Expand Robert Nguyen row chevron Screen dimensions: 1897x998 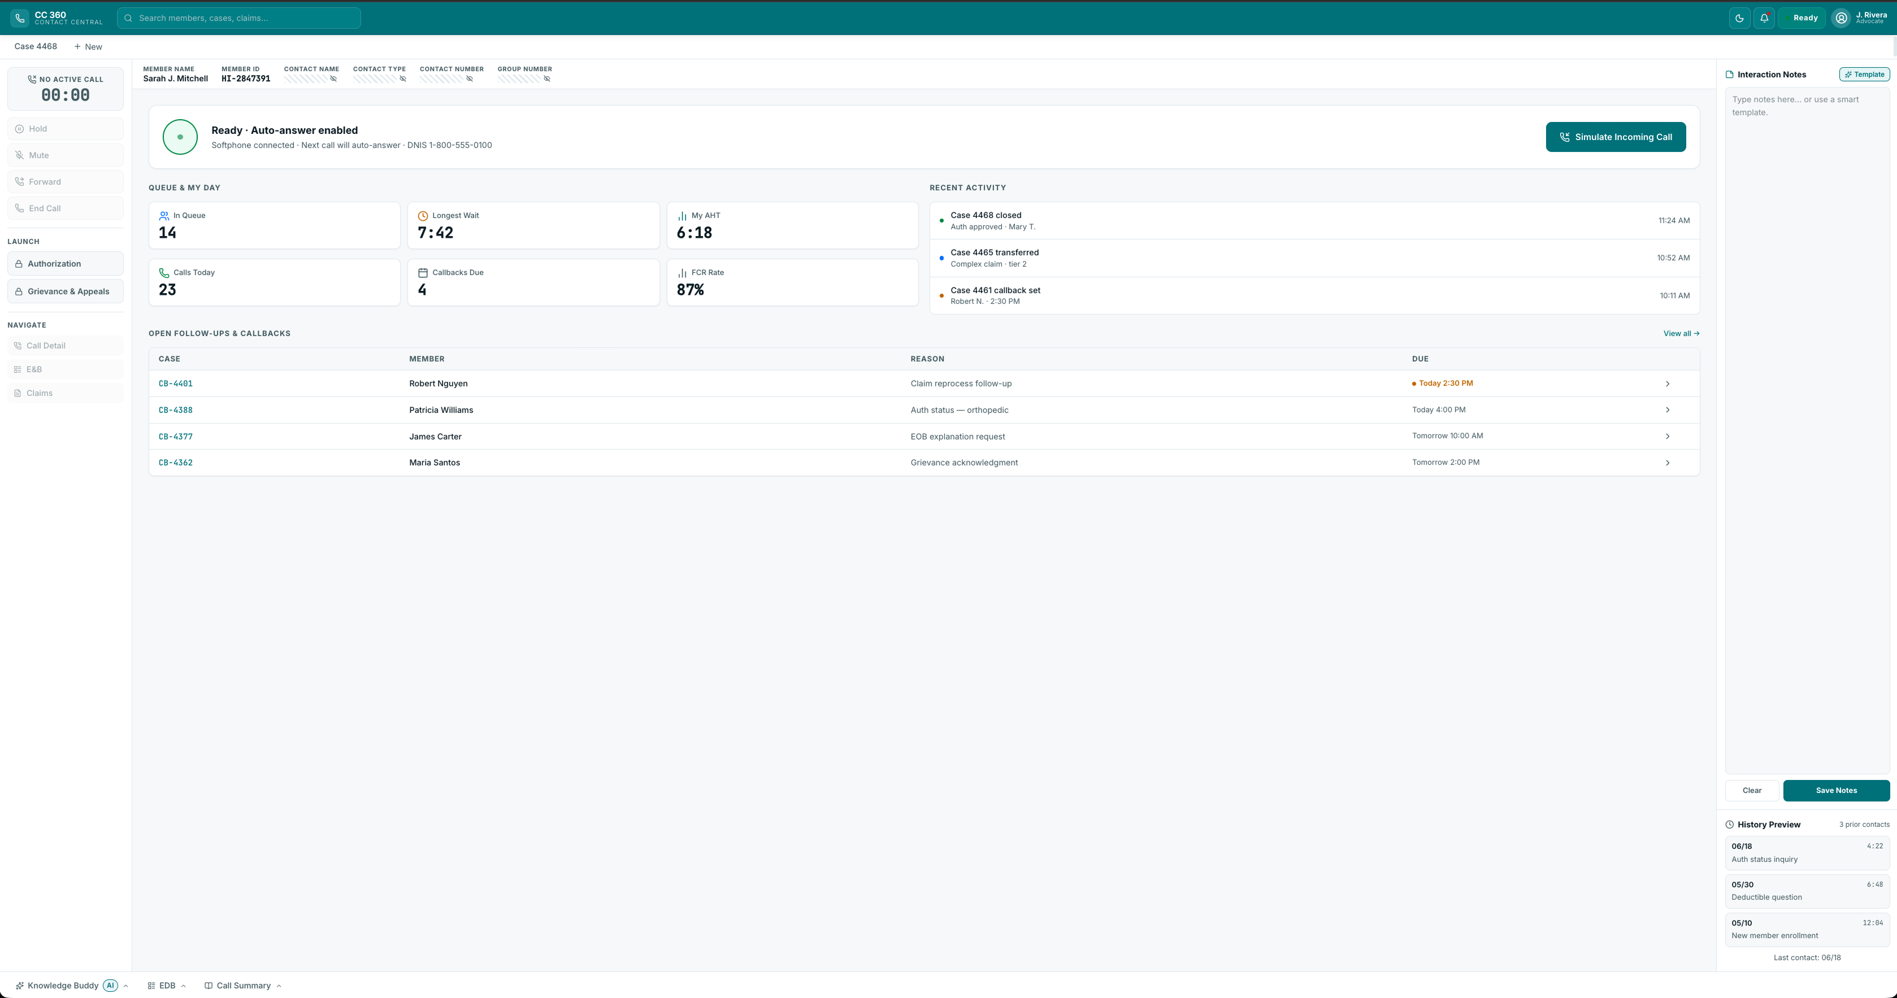[x=1667, y=383]
